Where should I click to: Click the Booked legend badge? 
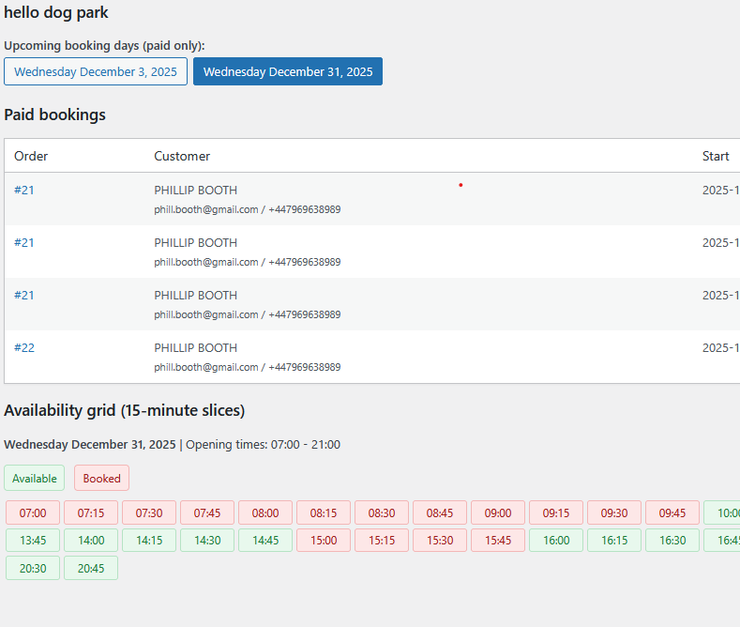pos(102,479)
